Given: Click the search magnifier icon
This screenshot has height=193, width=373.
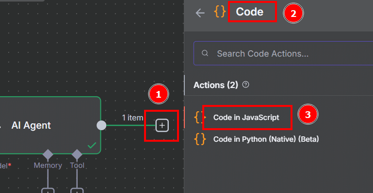Looking at the screenshot, I should tap(205, 53).
